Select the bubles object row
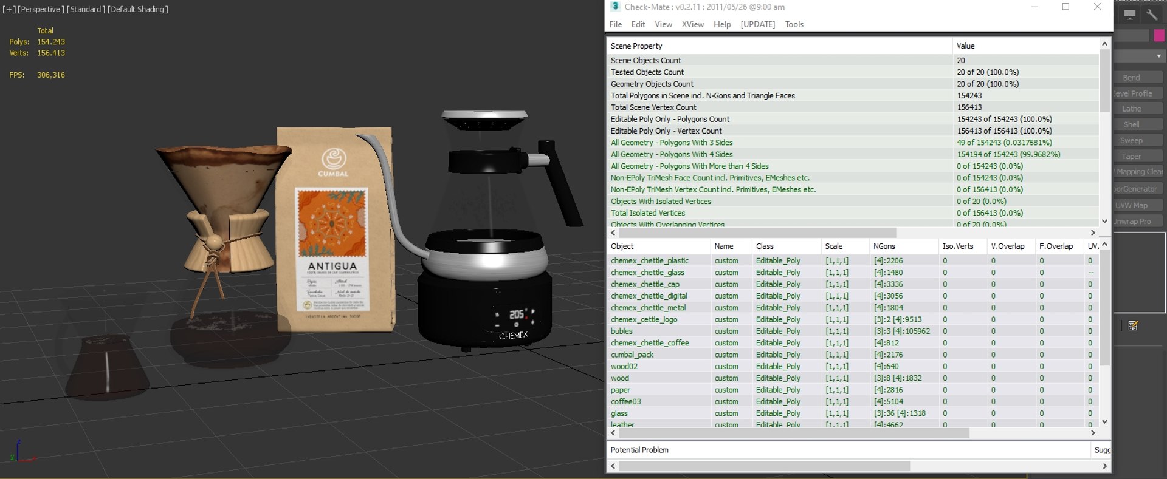The image size is (1167, 479). 852,331
